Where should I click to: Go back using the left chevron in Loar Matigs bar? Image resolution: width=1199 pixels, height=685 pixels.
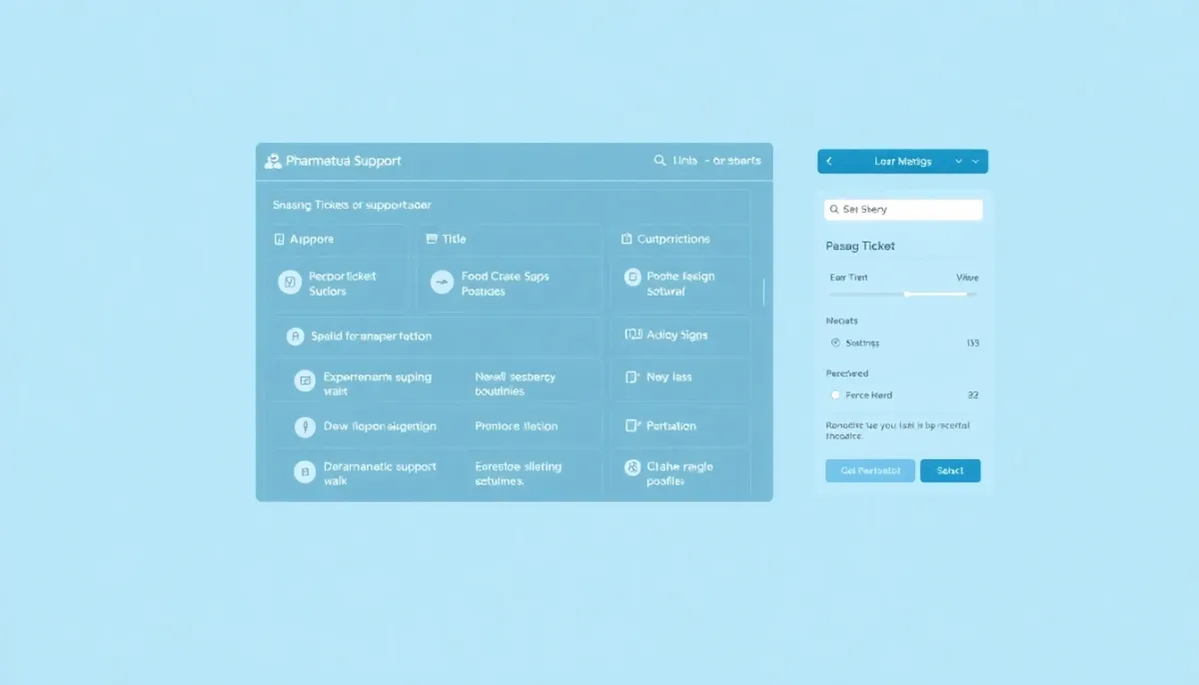click(x=828, y=162)
